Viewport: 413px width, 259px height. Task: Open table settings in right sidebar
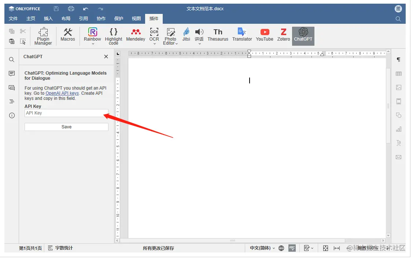point(399,74)
